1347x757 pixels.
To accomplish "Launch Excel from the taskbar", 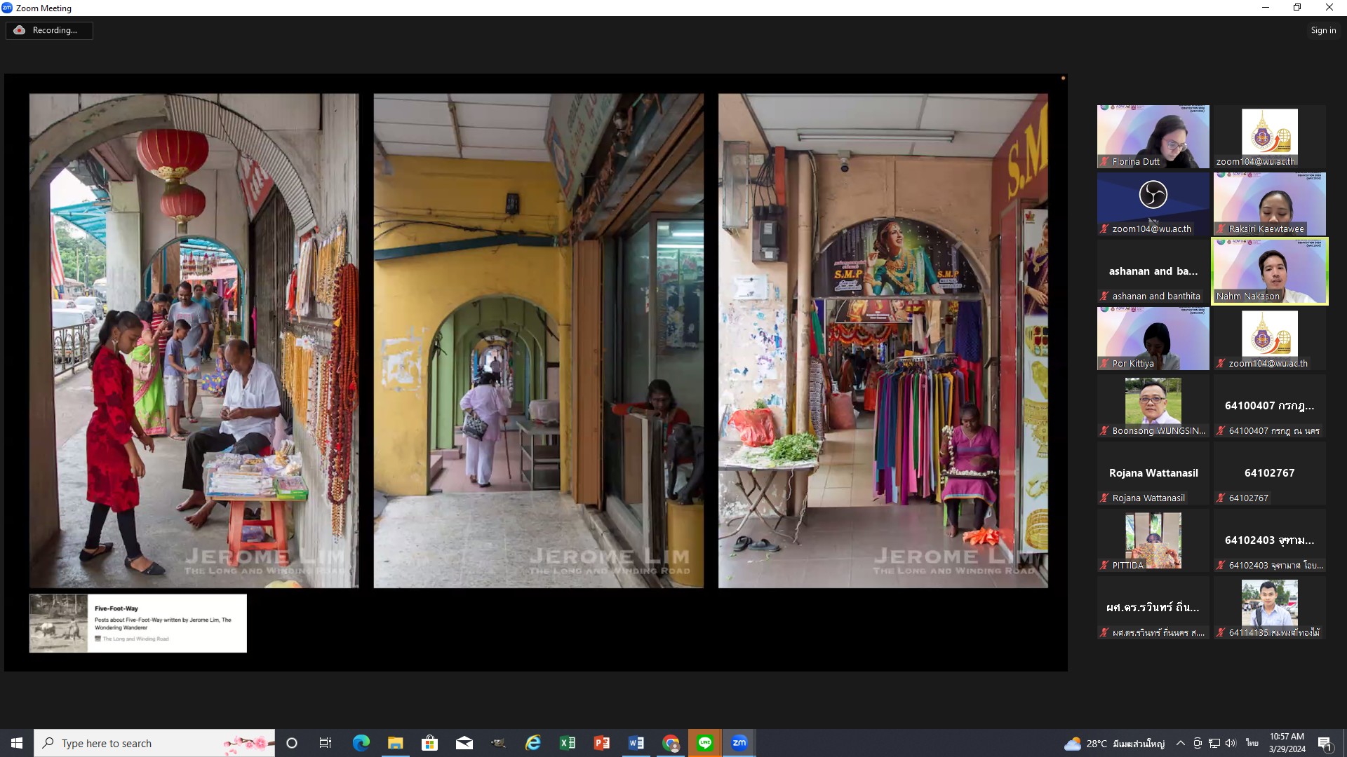I will tap(568, 743).
